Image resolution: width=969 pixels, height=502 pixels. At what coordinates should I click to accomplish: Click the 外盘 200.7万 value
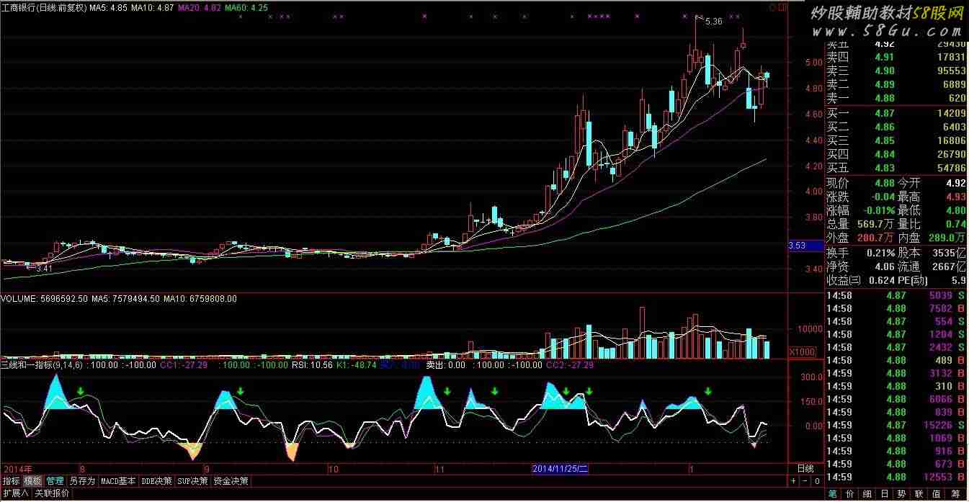(874, 238)
